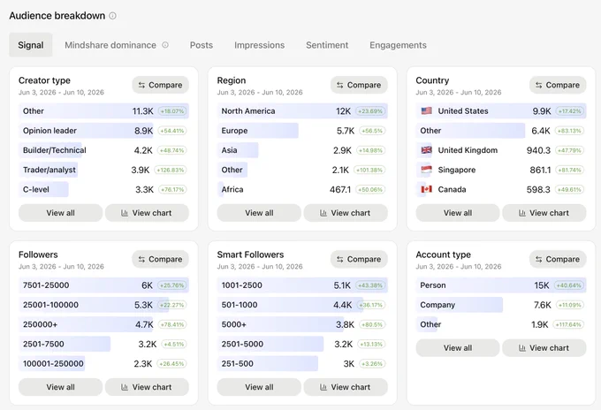Click the Person account type row
The width and height of the screenshot is (601, 410).
[x=501, y=285]
